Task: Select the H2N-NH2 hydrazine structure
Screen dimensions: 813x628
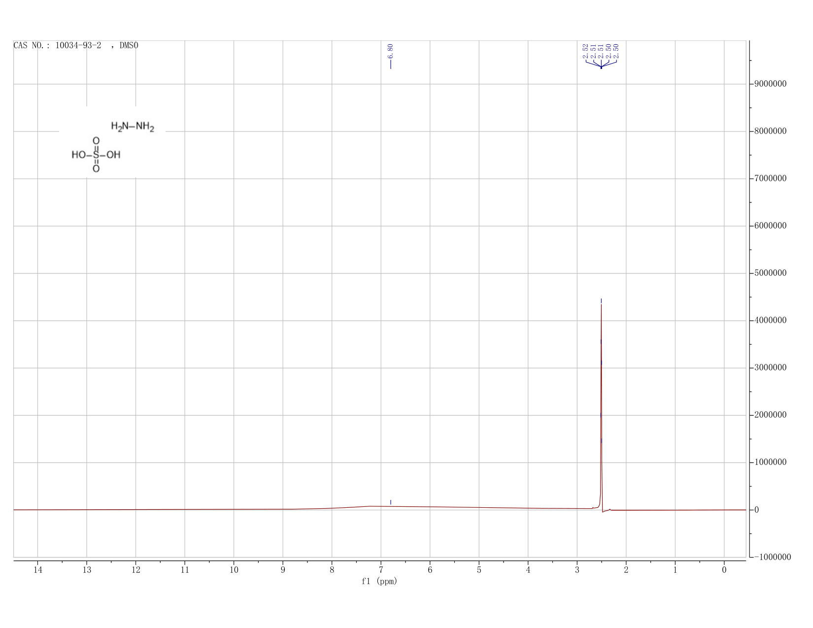Action: [x=133, y=127]
